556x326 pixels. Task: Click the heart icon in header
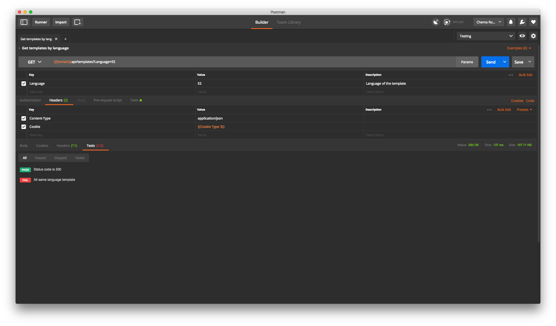tap(533, 22)
